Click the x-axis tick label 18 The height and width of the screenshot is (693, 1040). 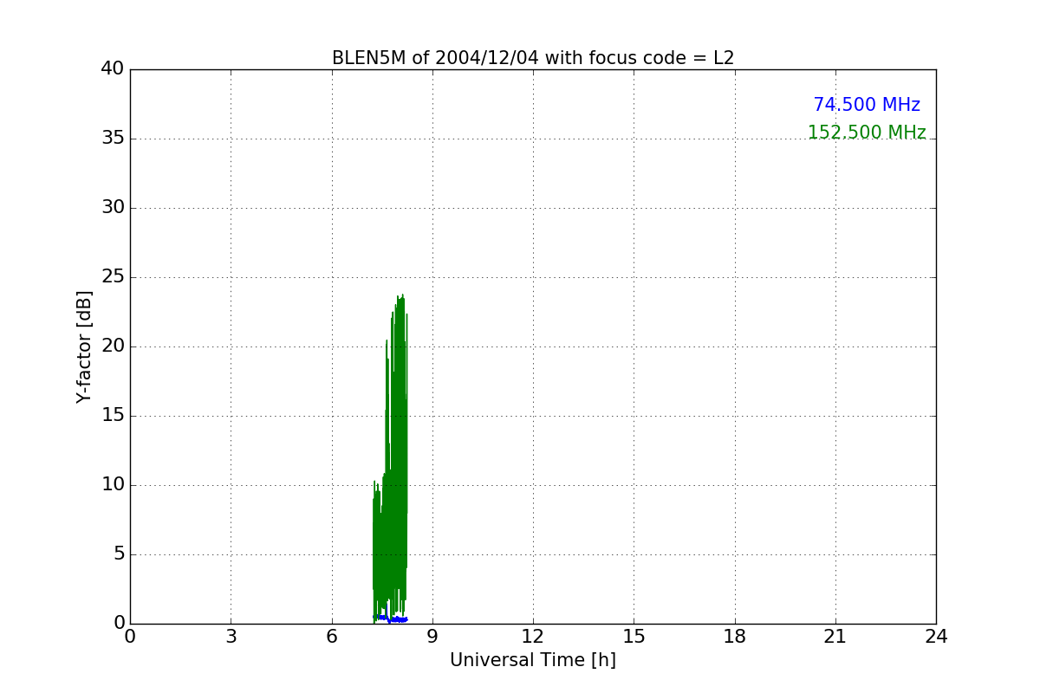(735, 637)
